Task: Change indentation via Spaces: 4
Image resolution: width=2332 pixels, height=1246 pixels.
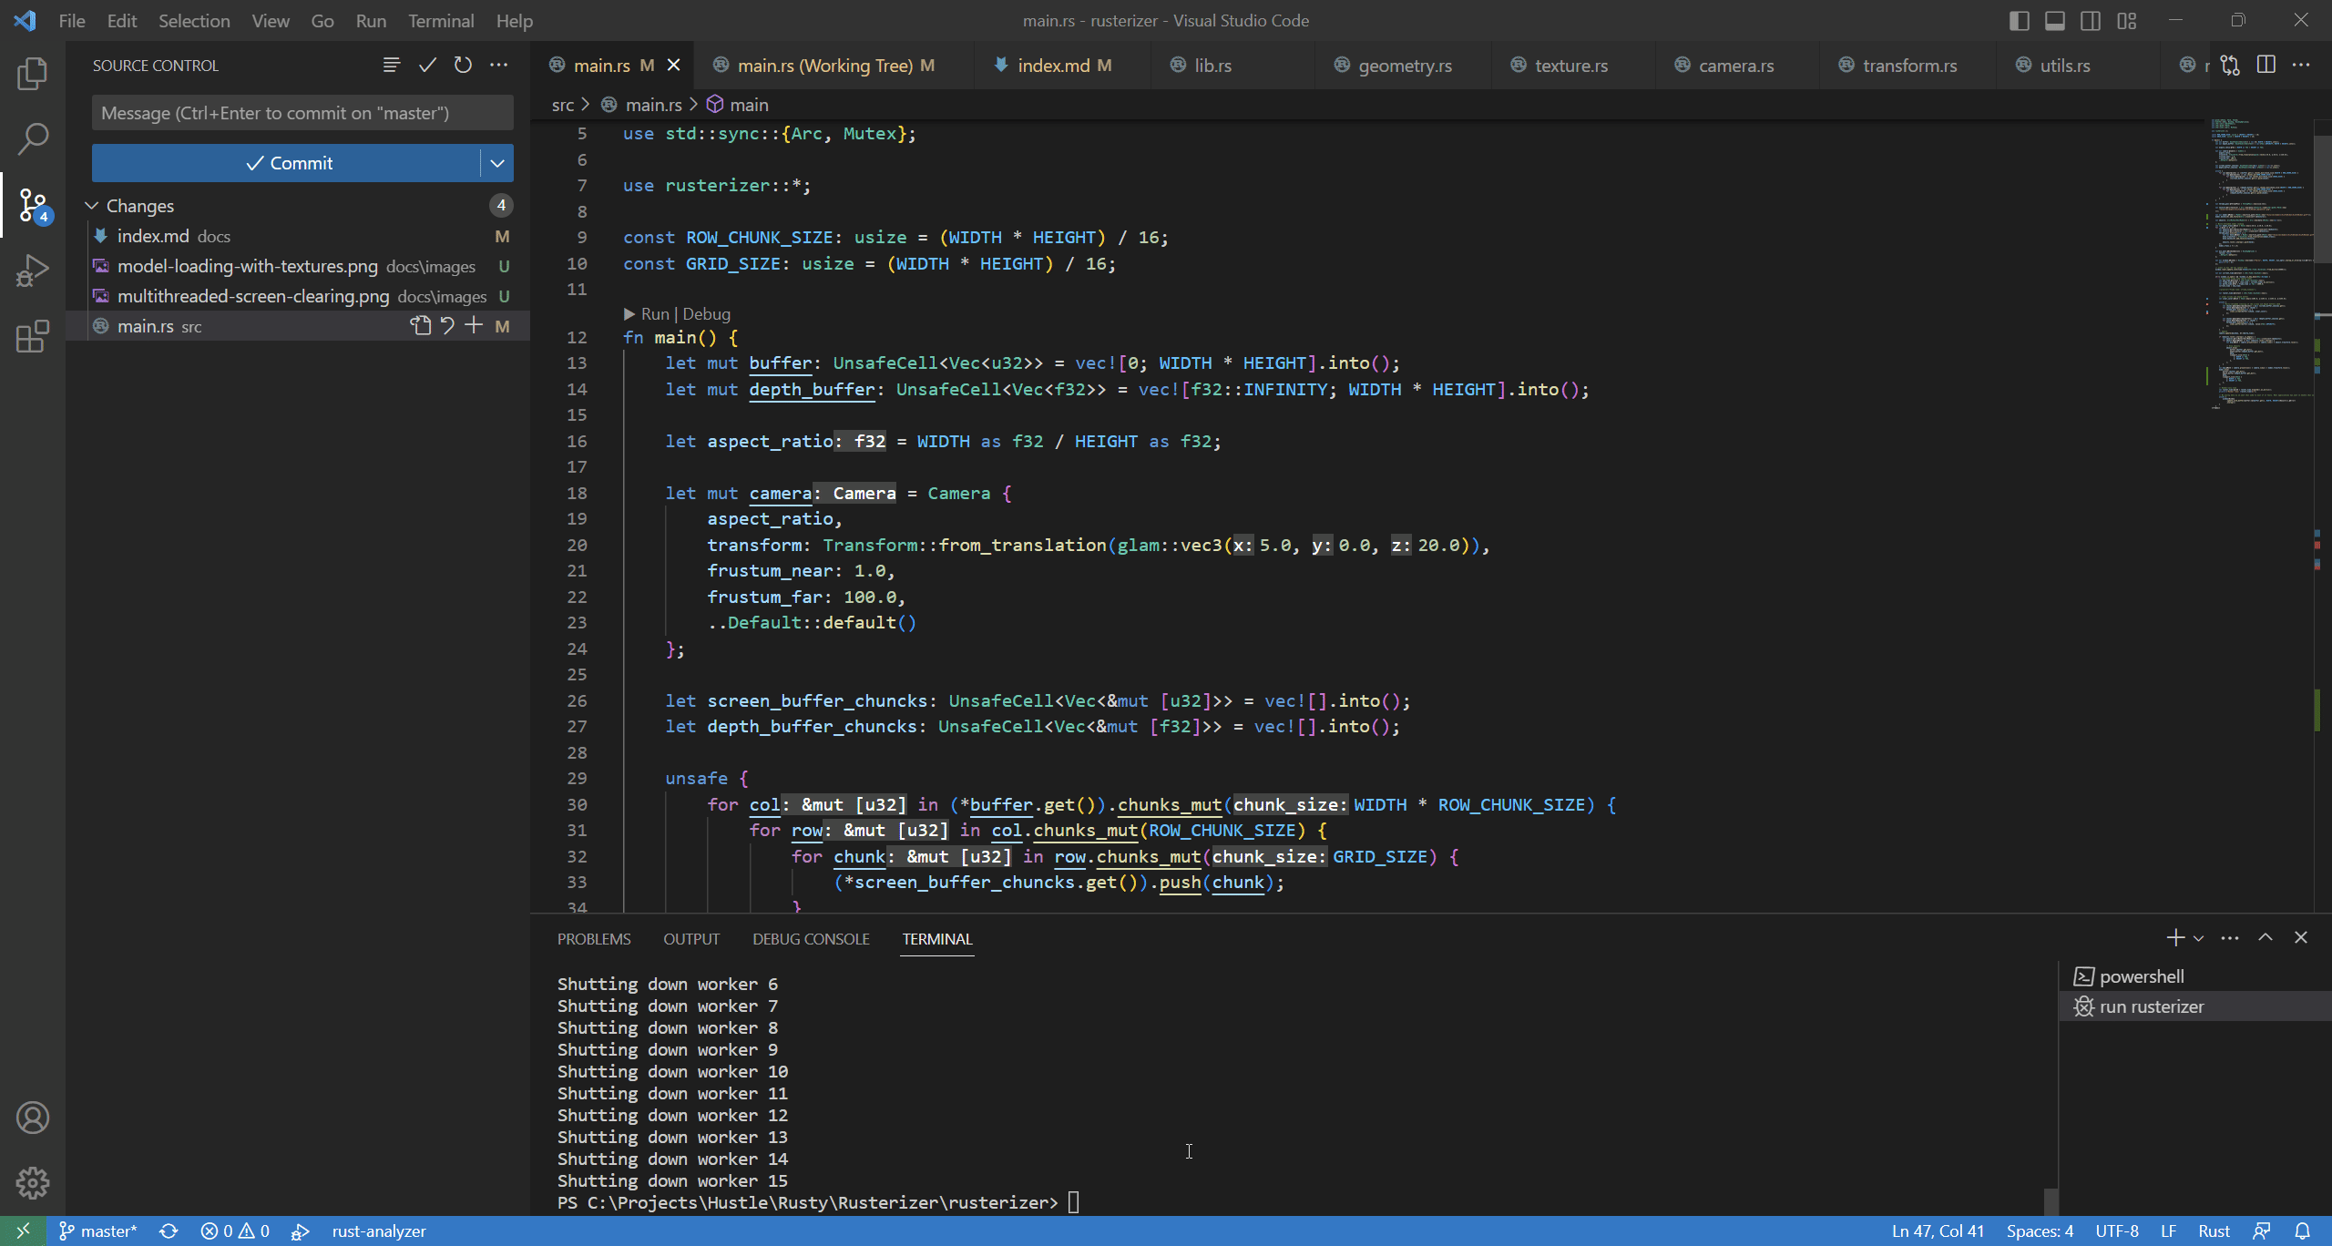Action: (2040, 1231)
